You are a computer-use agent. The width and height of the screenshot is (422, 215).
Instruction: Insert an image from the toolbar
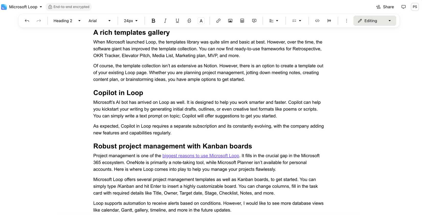click(230, 21)
